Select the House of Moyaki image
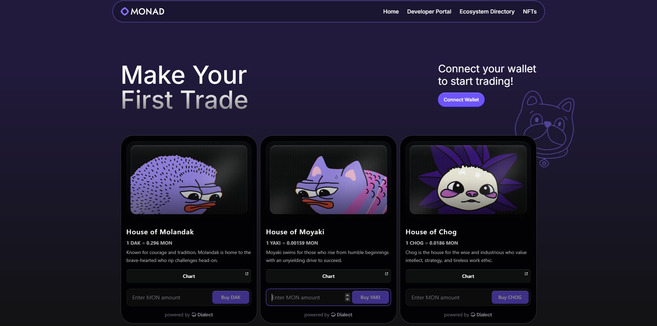Viewport: 657px width, 326px height. pos(328,180)
